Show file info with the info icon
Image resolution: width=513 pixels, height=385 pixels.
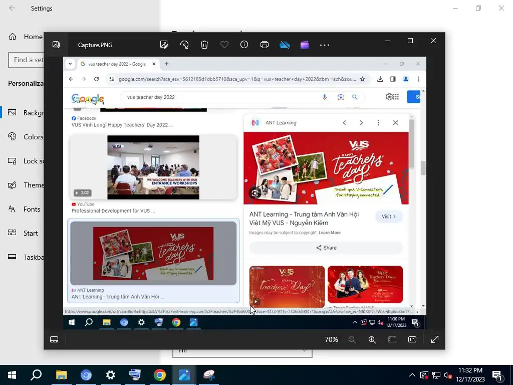click(x=244, y=45)
